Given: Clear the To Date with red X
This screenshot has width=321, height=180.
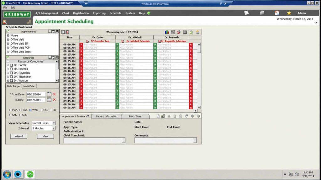Looking at the screenshot, I should point(55,100).
